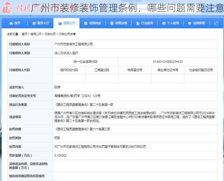Select company name 广州市恋家装饰工程有限公司
Viewport: 224px width, 181px height.
pyautogui.click(x=74, y=44)
